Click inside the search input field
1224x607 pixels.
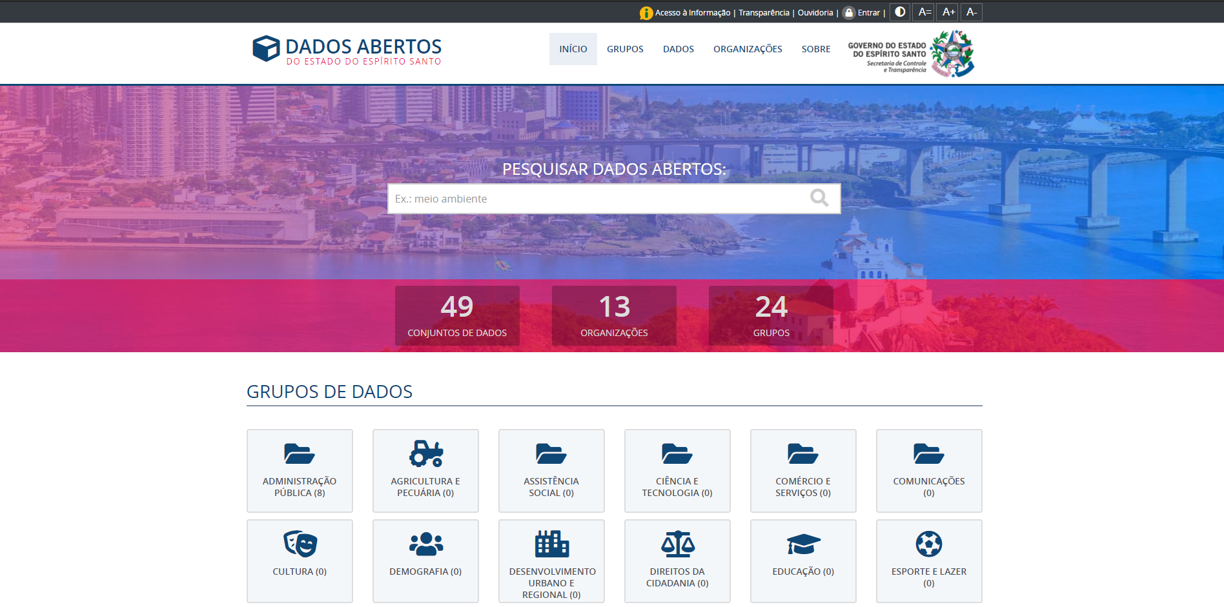600,198
